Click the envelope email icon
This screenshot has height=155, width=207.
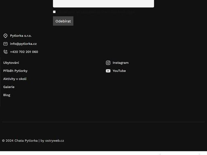(x=5, y=44)
